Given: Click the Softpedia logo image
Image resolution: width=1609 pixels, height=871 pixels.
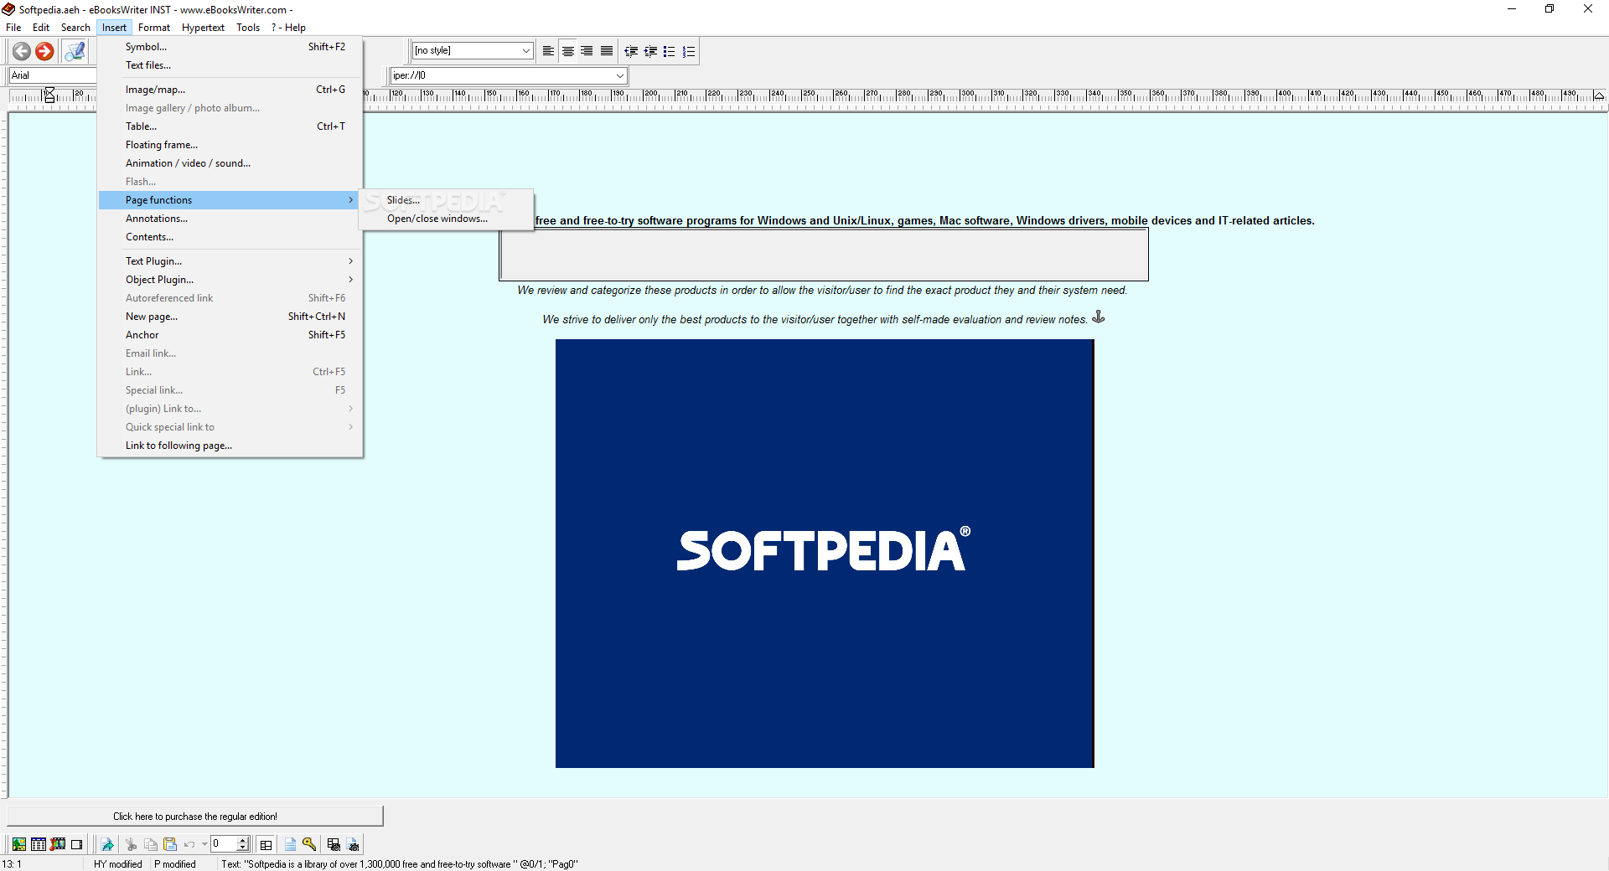Looking at the screenshot, I should [x=825, y=554].
